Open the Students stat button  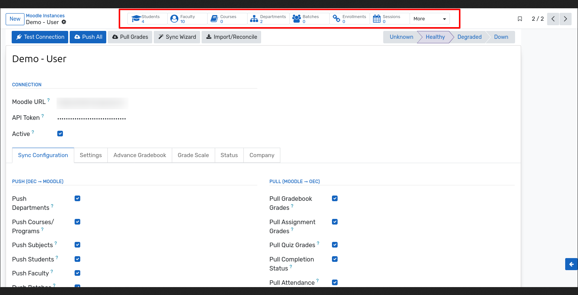tap(147, 19)
